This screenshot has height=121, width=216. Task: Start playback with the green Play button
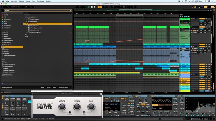tap(89, 7)
